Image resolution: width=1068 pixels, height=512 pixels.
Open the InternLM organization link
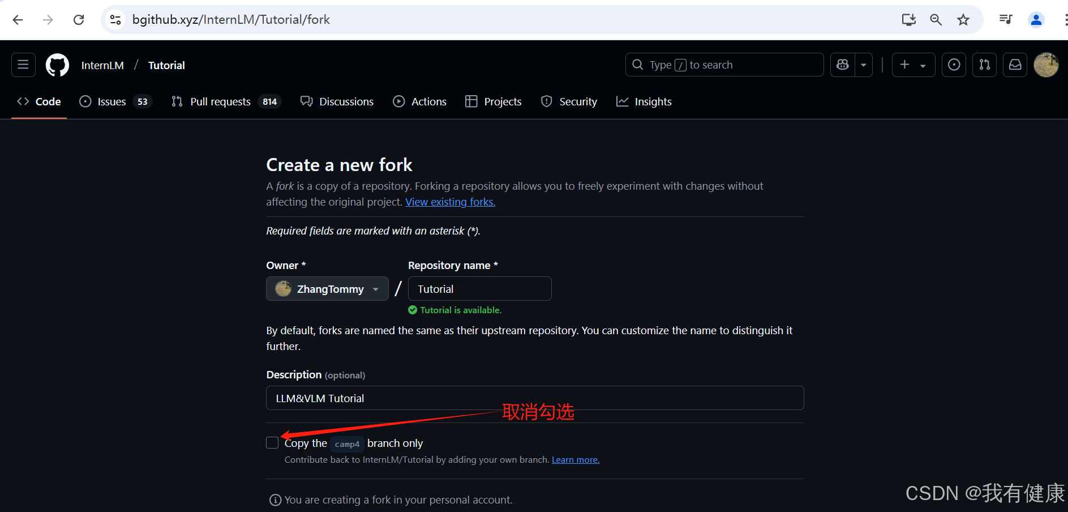(102, 65)
